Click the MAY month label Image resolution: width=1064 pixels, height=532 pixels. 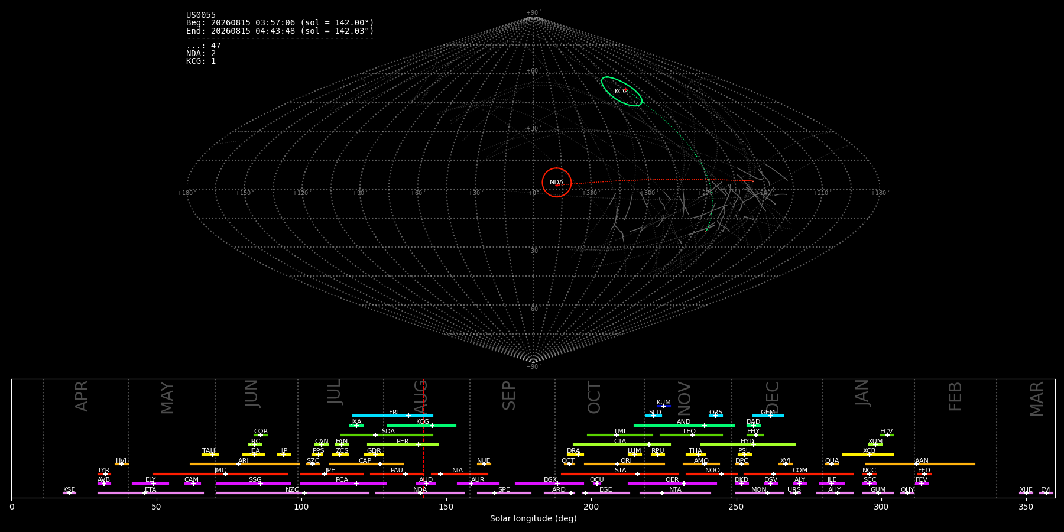(x=167, y=398)
